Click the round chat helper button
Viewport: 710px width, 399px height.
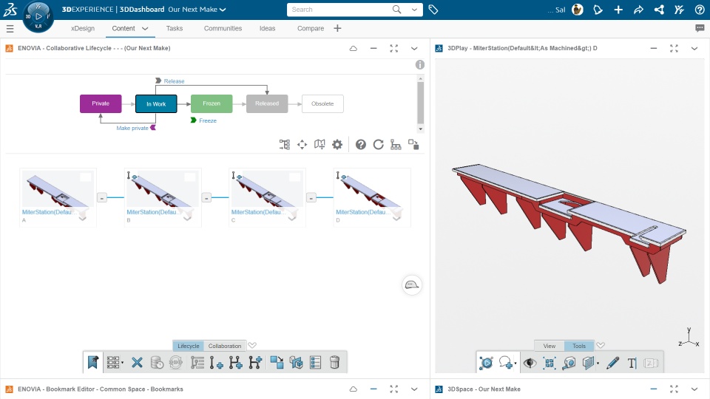coord(412,285)
